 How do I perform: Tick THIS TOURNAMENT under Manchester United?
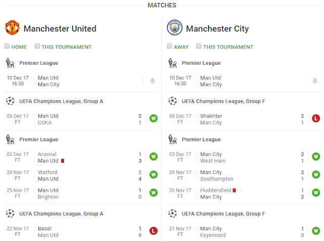click(x=38, y=47)
